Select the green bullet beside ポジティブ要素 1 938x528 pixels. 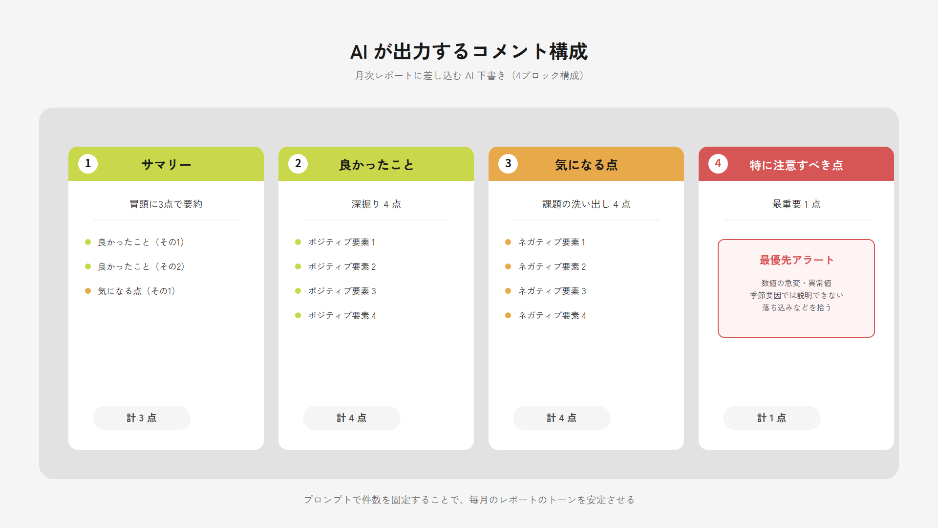[x=298, y=242]
